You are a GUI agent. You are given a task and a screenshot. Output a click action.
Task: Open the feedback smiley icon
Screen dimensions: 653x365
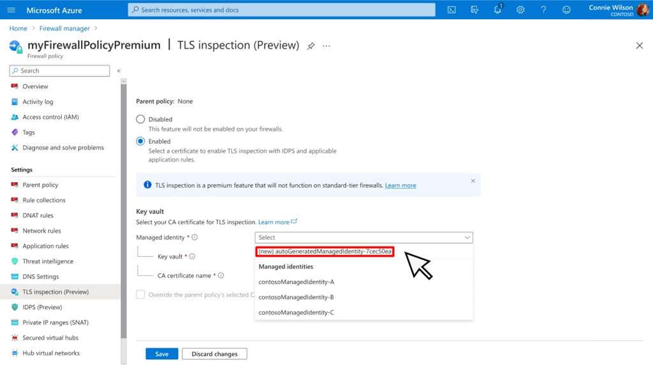pyautogui.click(x=566, y=10)
